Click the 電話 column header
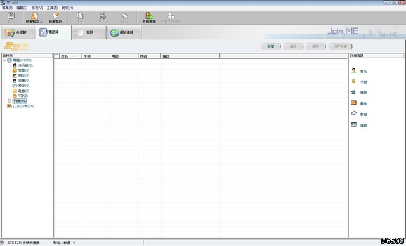406x246 pixels. point(124,56)
